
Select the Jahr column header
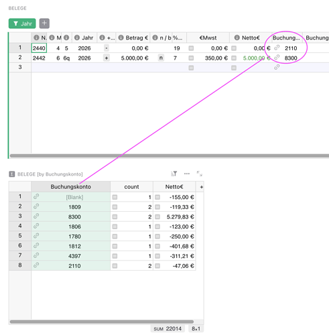(x=84, y=38)
